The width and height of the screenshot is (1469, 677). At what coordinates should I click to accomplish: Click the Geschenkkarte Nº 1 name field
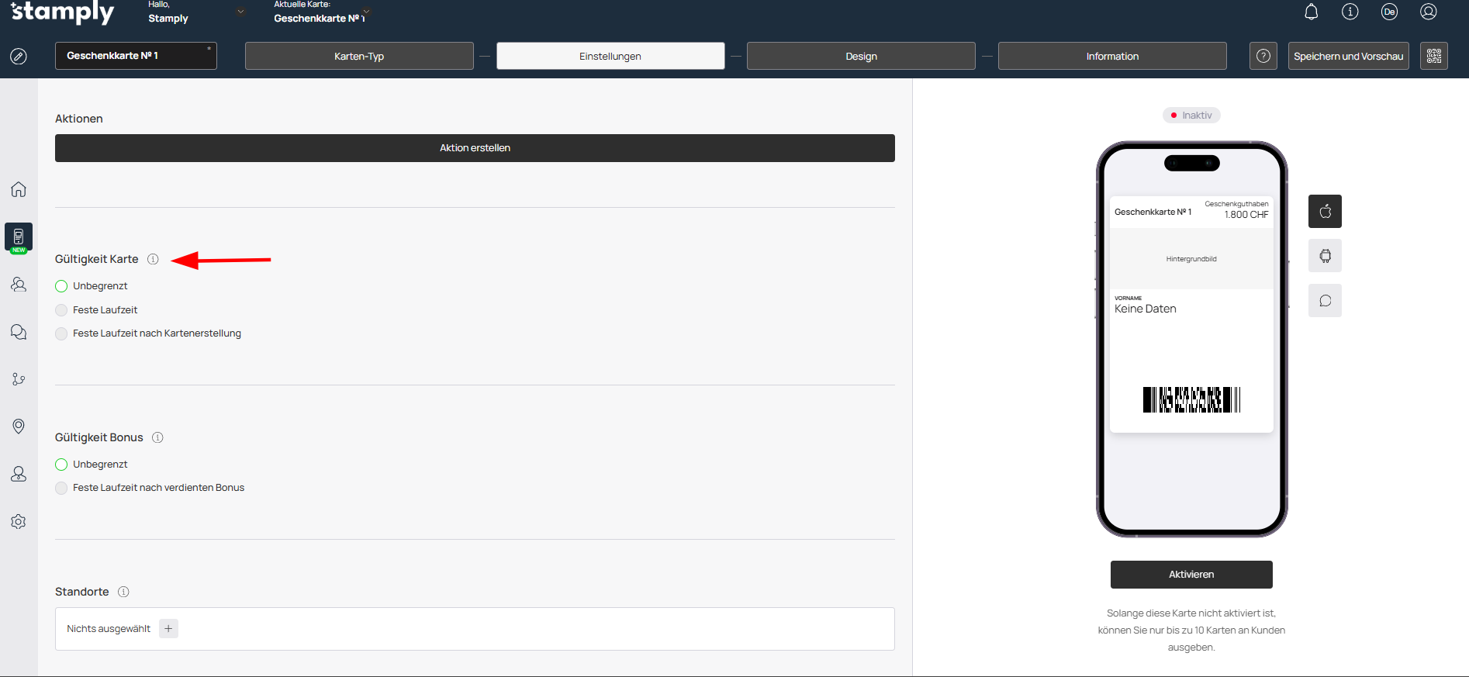pos(135,56)
